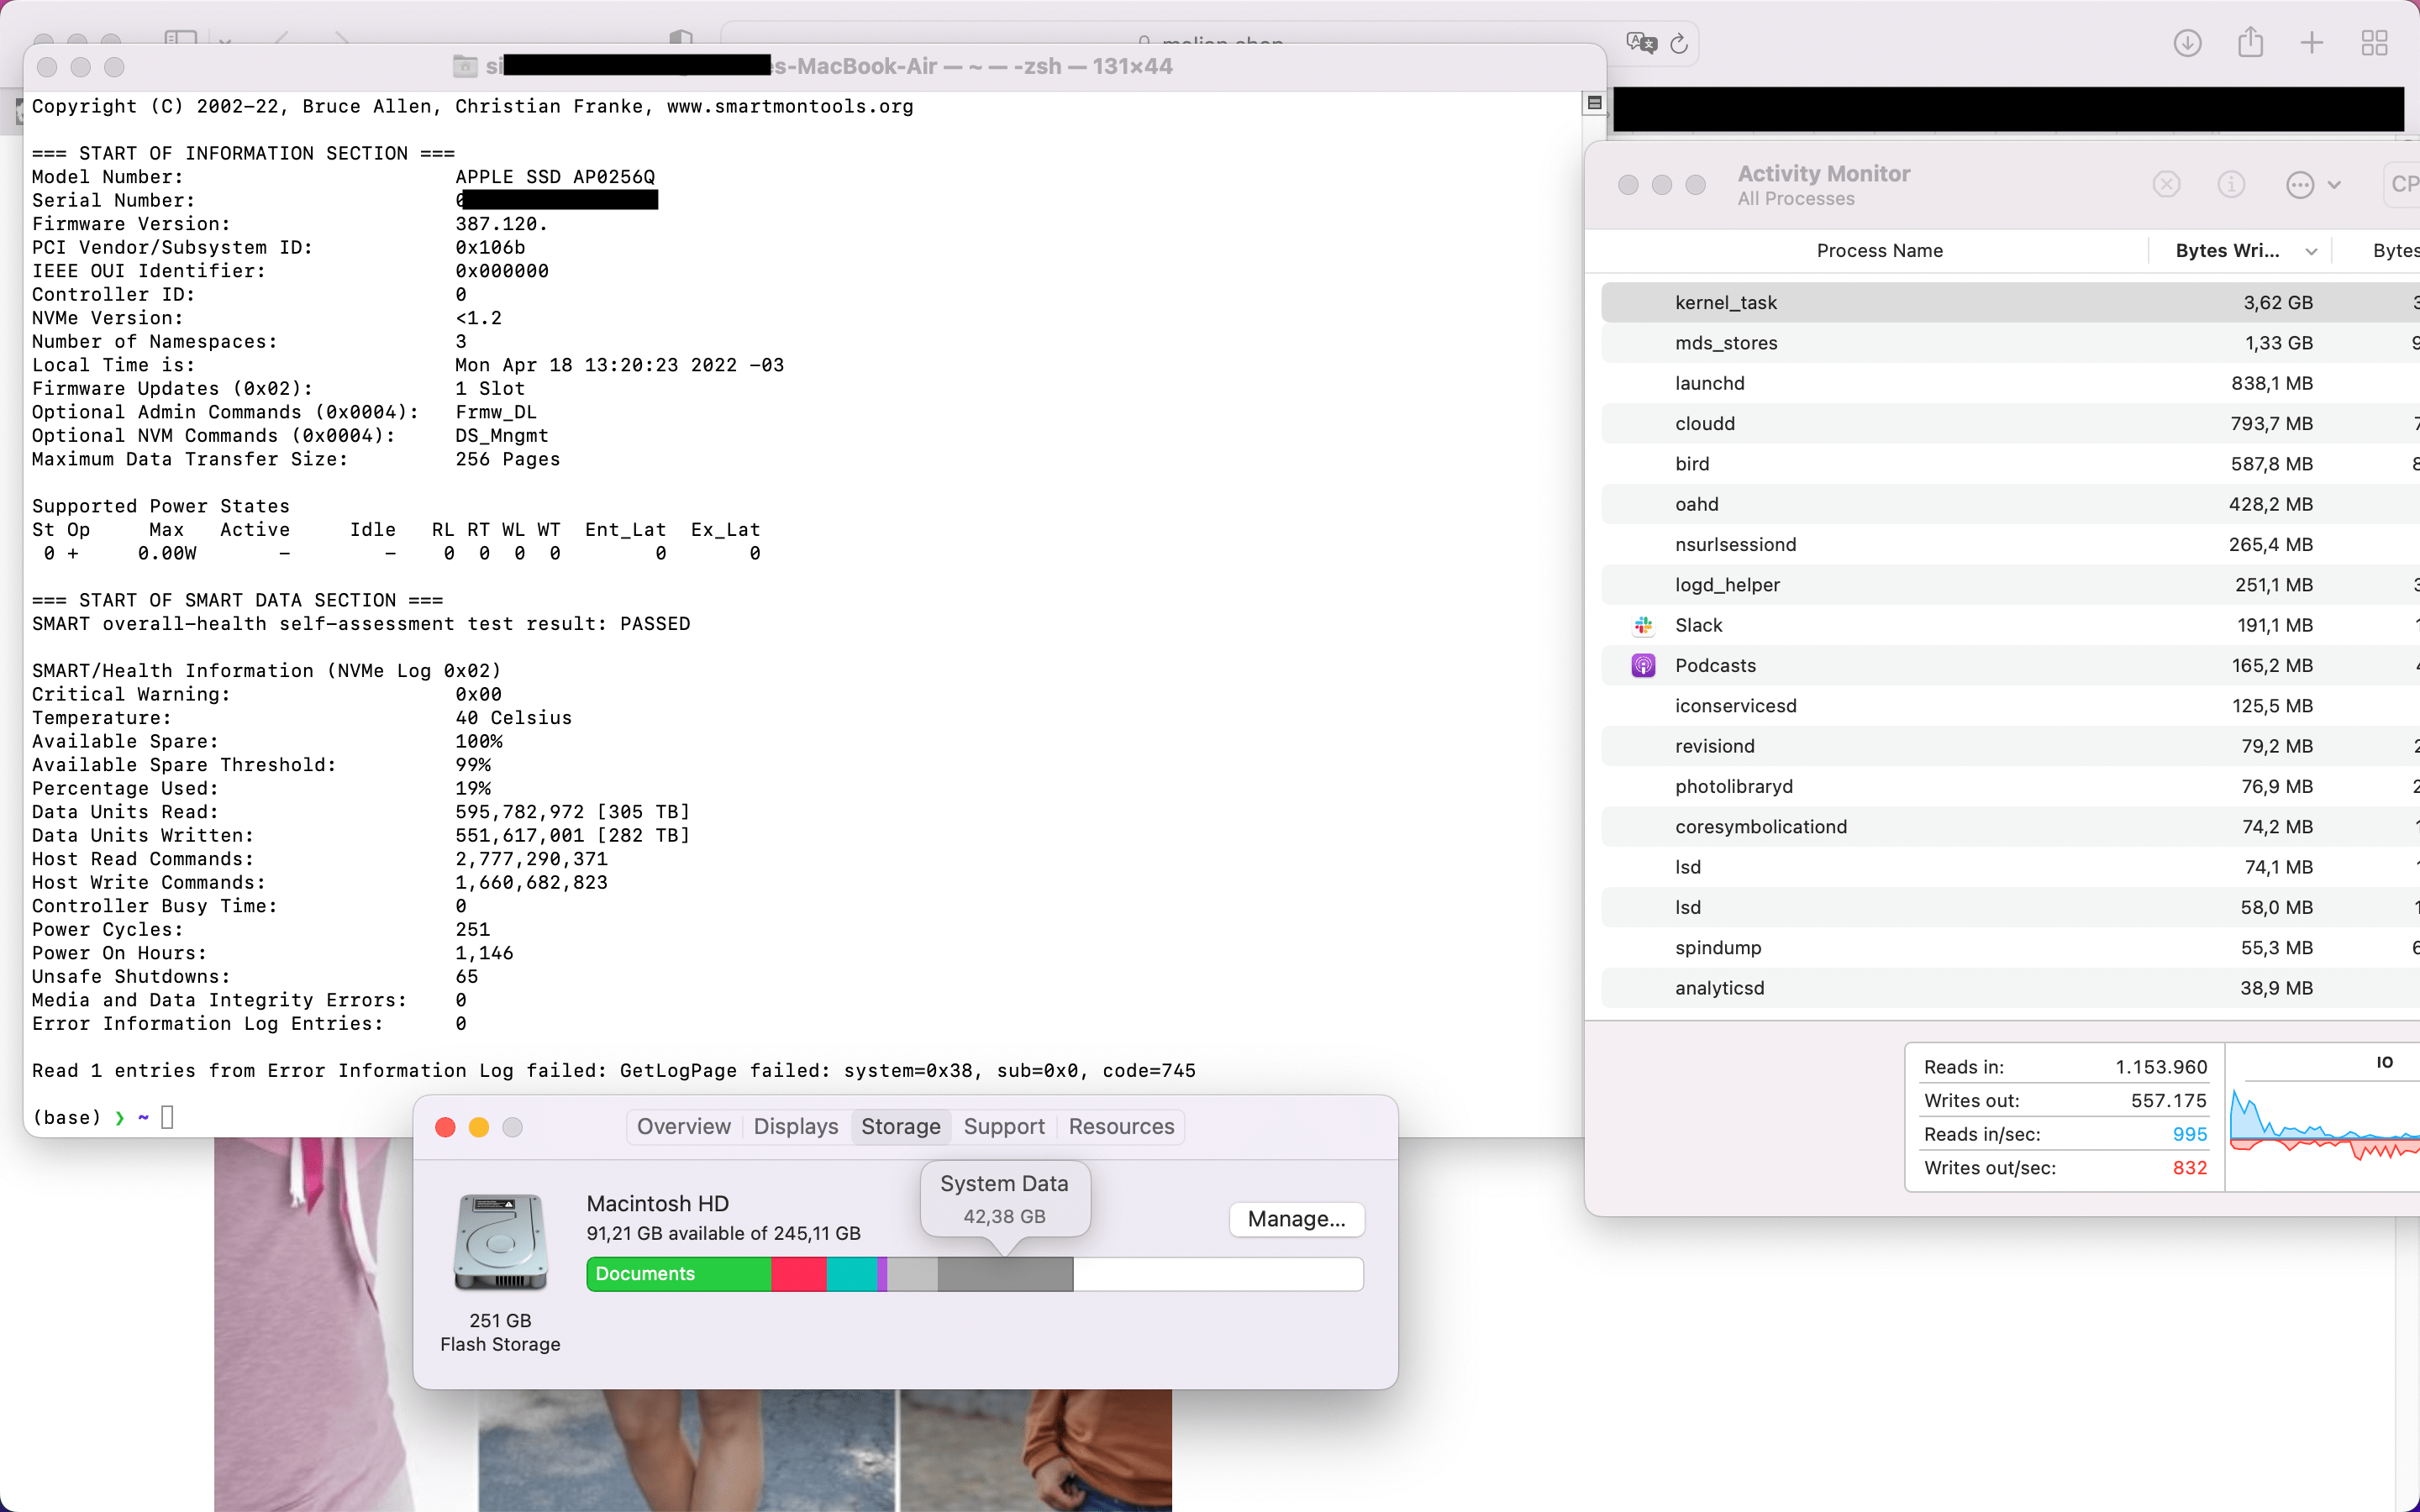Click the Slack app icon in the process list
This screenshot has width=2420, height=1512.
(1642, 625)
